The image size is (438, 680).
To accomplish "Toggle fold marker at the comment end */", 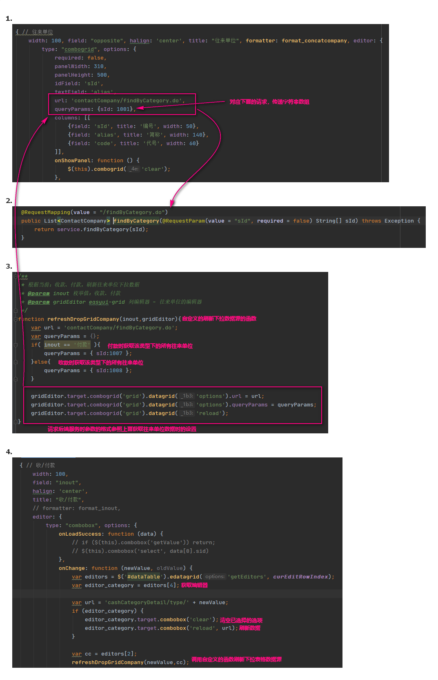I will pyautogui.click(x=16, y=310).
